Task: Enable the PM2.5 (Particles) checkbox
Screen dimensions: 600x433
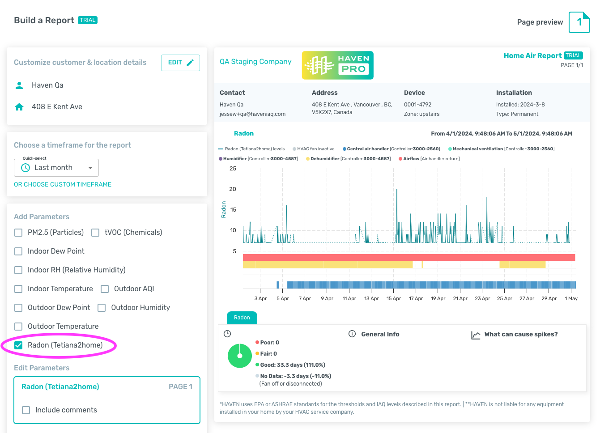Action: tap(18, 233)
